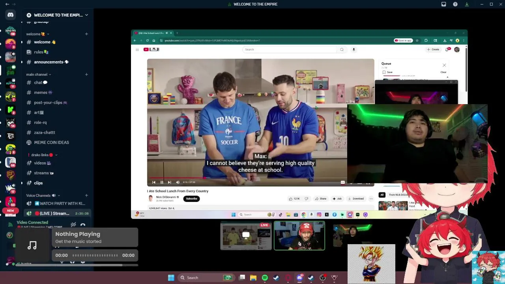Click Discord download update arrow icon
Screen dimensions: 505x284
click(467, 4)
